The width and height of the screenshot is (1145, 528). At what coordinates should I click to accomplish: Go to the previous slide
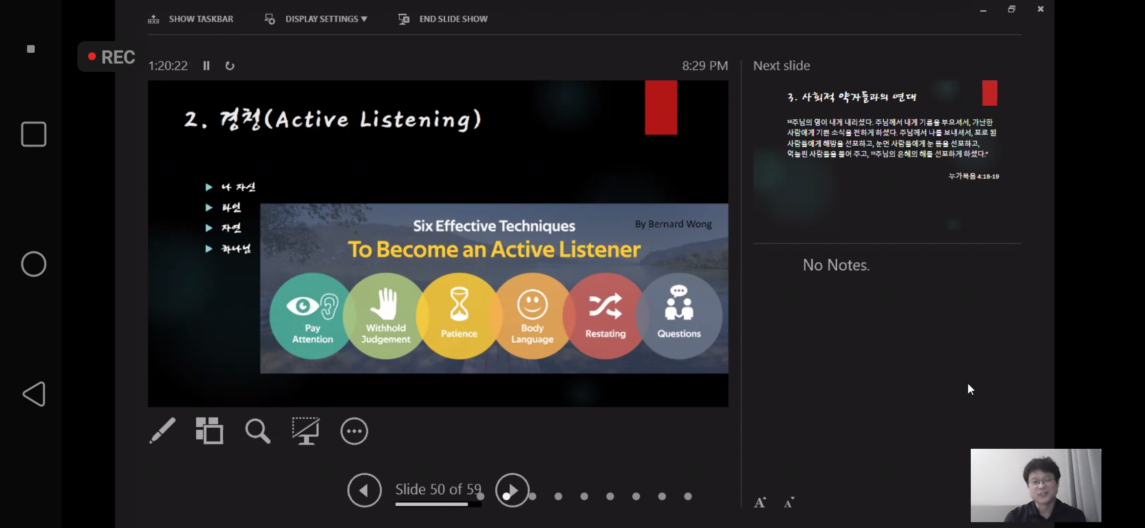[x=364, y=490]
